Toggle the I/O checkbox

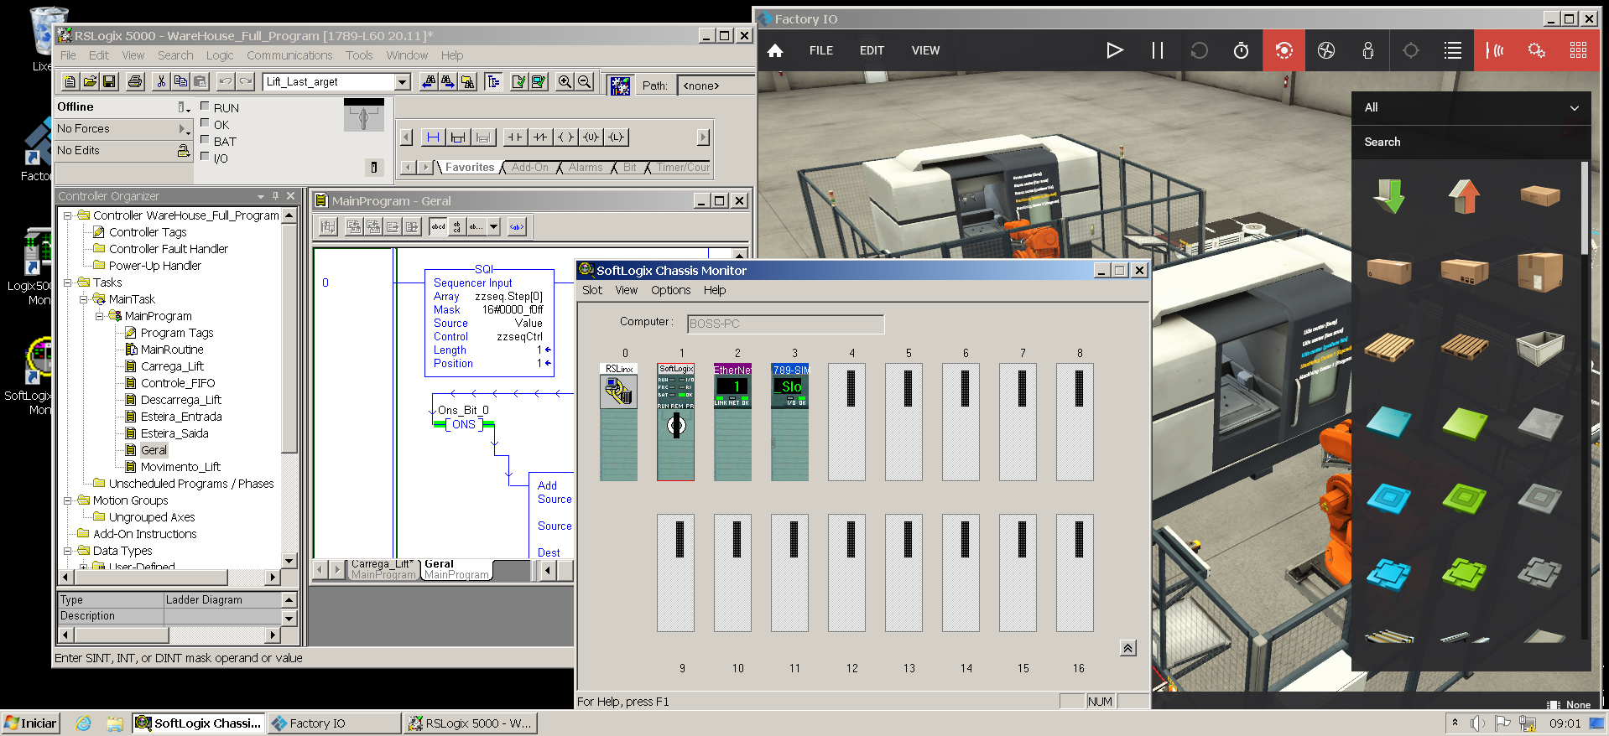click(205, 157)
